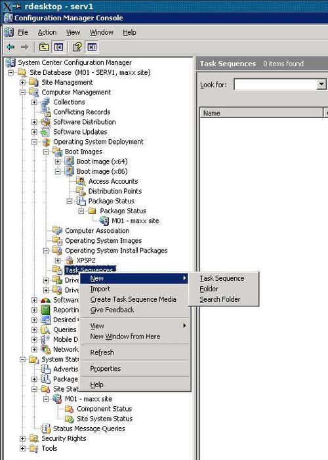Image resolution: width=328 pixels, height=460 pixels.
Task: Collapse the Boot image (x86) node
Action: pyautogui.click(x=58, y=171)
